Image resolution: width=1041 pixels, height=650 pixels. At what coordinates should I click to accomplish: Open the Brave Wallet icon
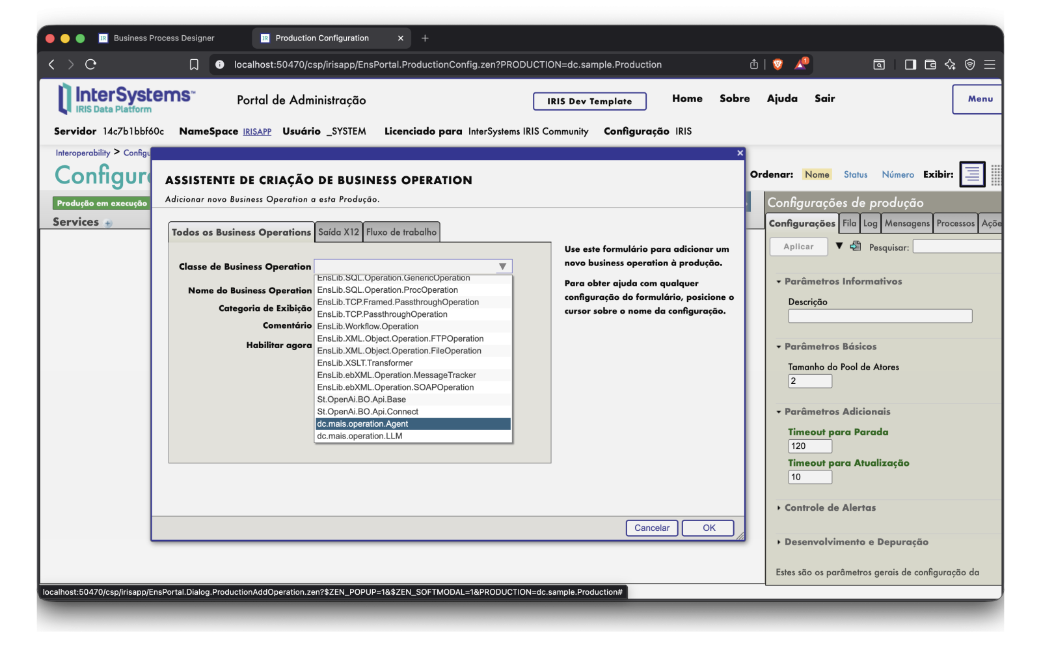930,64
